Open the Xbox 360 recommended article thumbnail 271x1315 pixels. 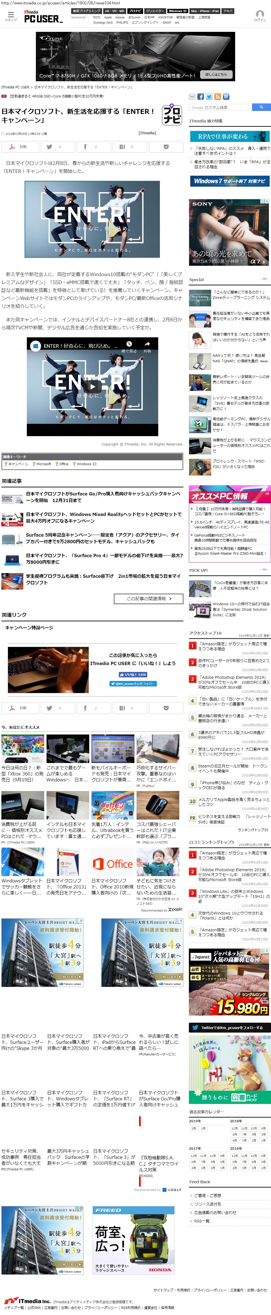[x=22, y=749]
